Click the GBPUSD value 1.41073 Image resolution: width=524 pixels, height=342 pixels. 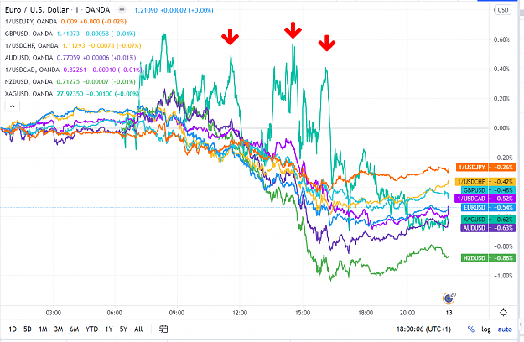[68, 34]
